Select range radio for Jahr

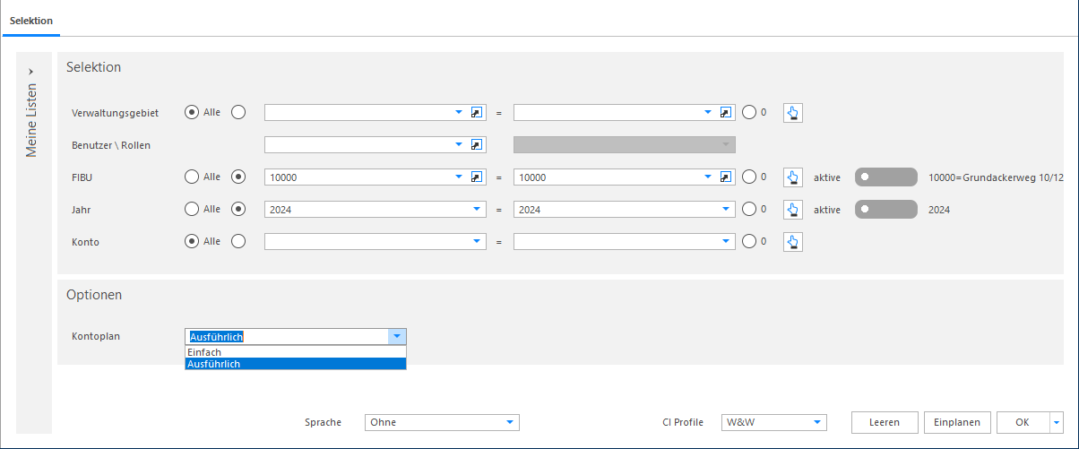[238, 210]
